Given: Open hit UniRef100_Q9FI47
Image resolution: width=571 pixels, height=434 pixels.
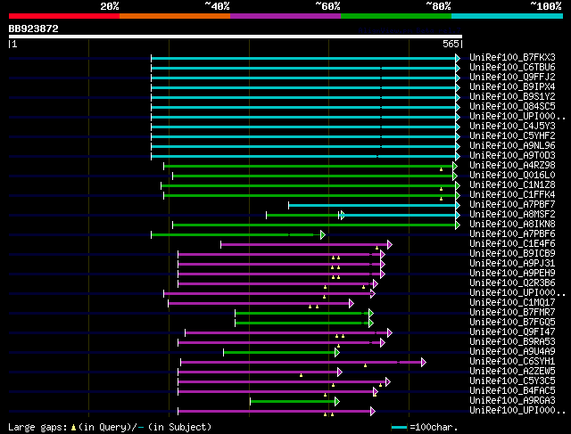Looking at the screenshot, I should pyautogui.click(x=512, y=332).
